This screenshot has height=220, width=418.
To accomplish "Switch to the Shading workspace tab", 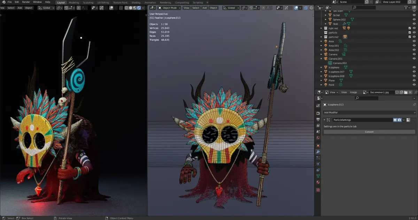I will click(136, 2).
